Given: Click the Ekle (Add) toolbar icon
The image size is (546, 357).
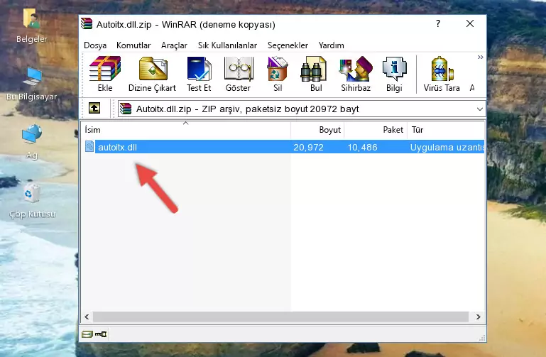Looking at the screenshot, I should (105, 69).
